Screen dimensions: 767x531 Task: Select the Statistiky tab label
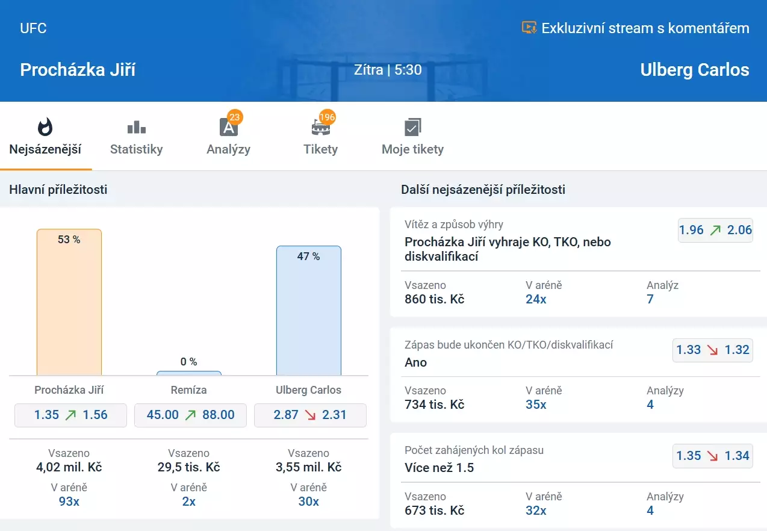(137, 149)
